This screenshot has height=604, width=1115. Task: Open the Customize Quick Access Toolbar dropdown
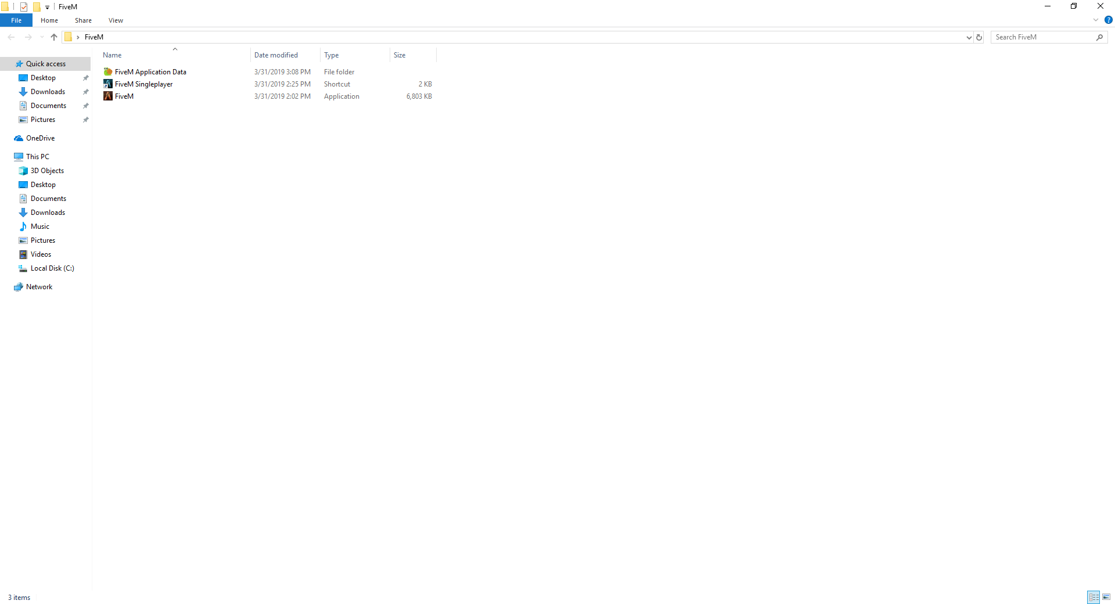point(48,8)
